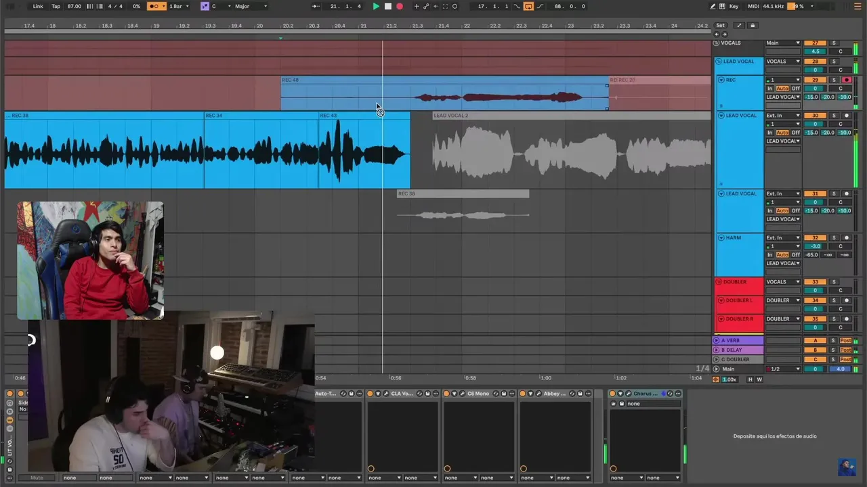This screenshot has height=487, width=867.
Task: Open the HARM track Ext. In dropdown
Action: point(783,237)
